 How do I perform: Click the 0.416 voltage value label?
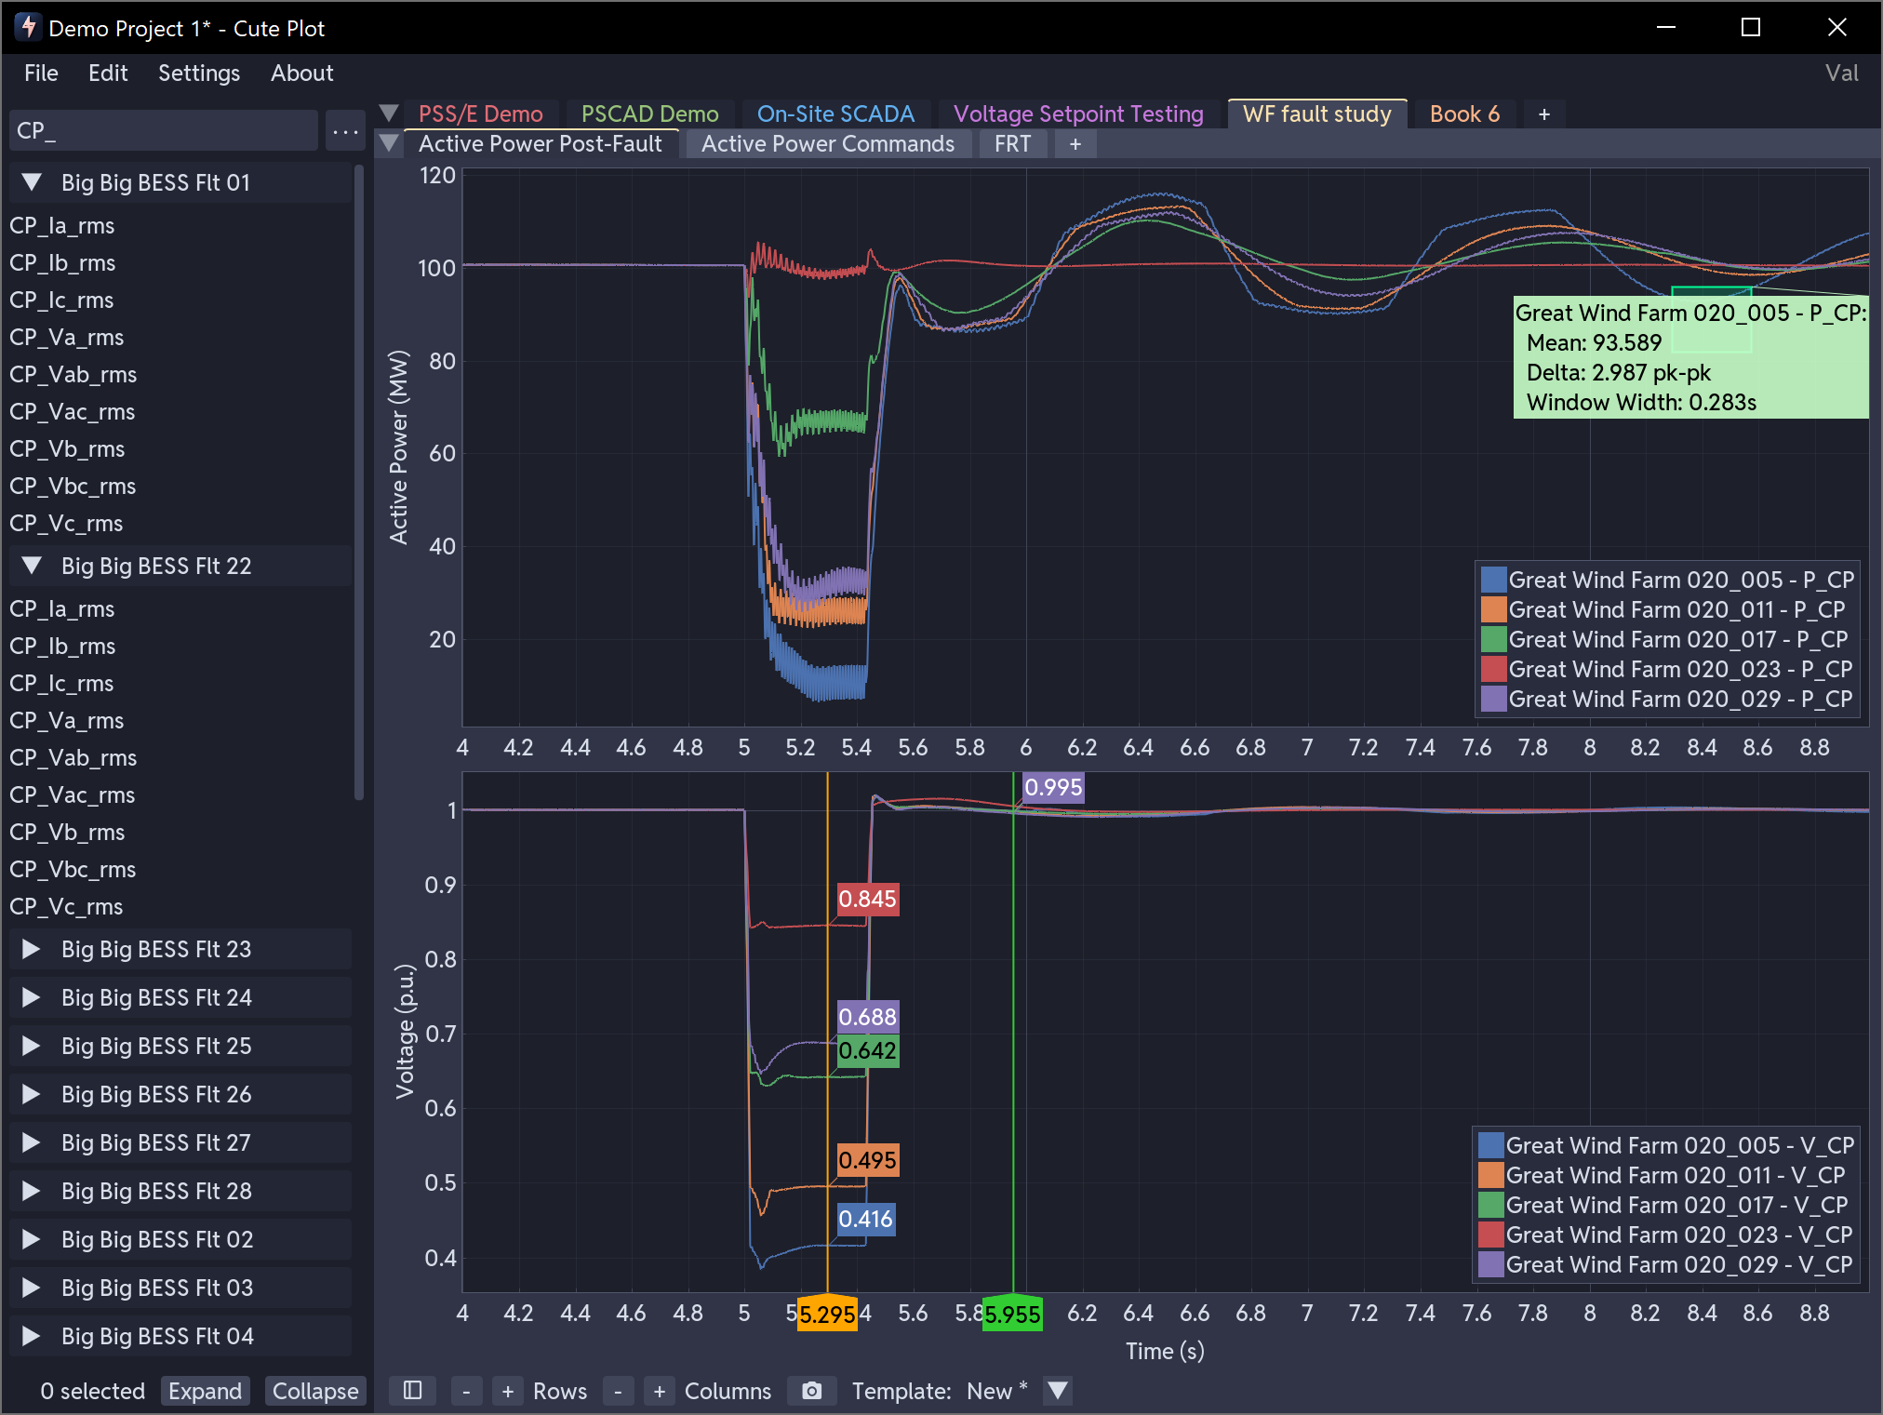click(865, 1219)
